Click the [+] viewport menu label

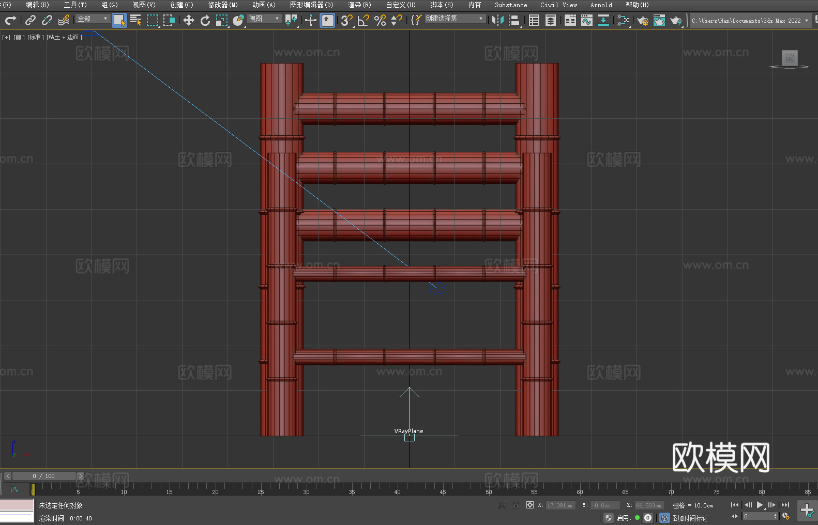(x=6, y=37)
